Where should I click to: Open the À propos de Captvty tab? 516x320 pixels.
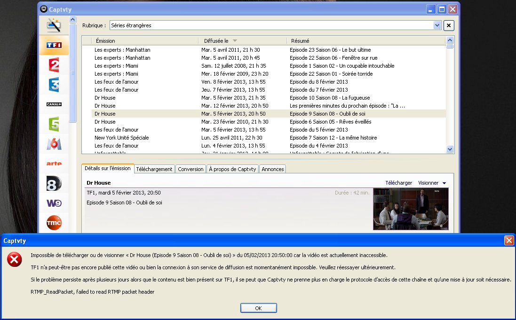point(232,169)
